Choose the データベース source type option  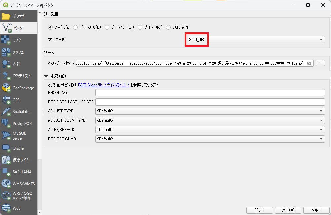(x=107, y=27)
